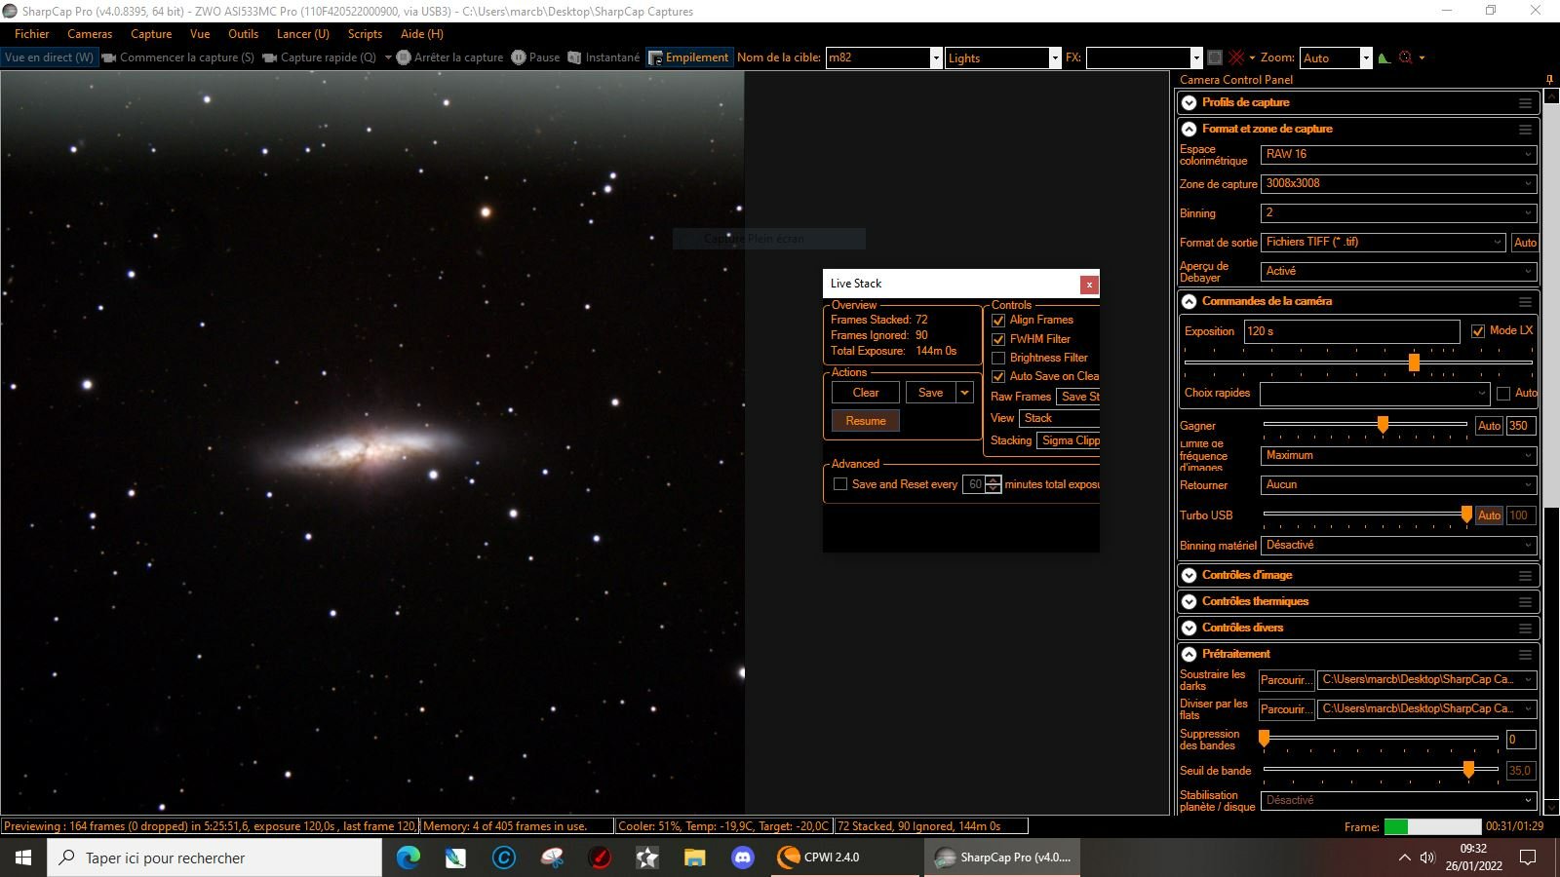Image resolution: width=1560 pixels, height=877 pixels.
Task: Expand the Profils de capture section
Action: (1189, 103)
